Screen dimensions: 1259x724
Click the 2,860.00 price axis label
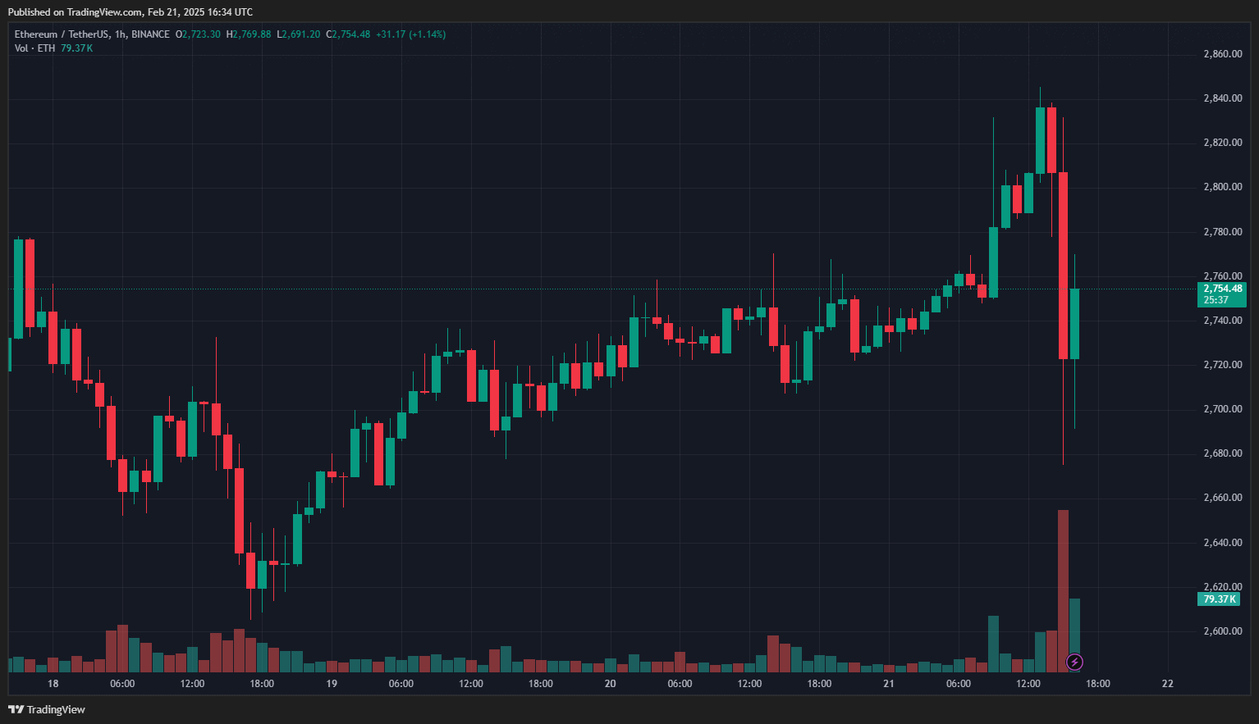[1222, 54]
